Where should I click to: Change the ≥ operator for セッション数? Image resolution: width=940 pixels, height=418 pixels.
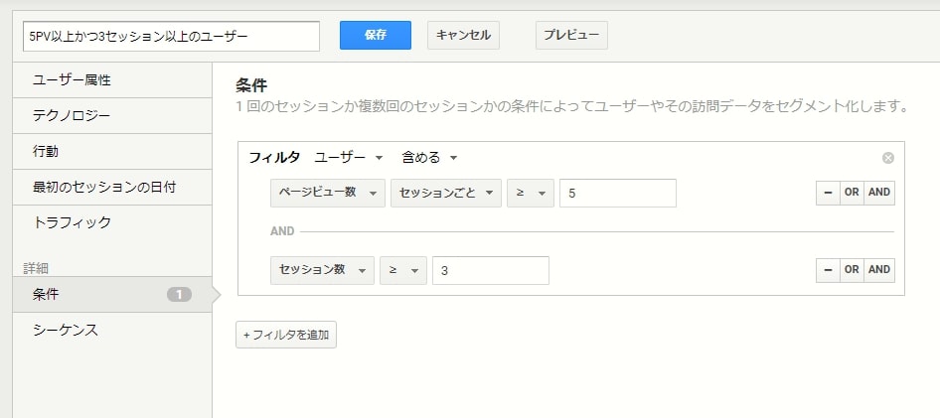[x=402, y=270]
